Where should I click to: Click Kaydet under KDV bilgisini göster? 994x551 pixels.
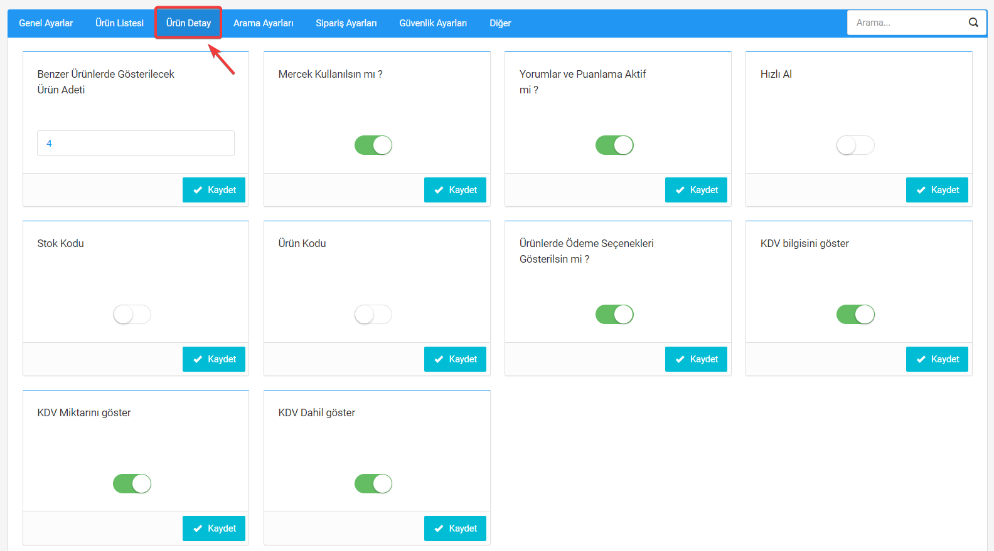click(937, 359)
